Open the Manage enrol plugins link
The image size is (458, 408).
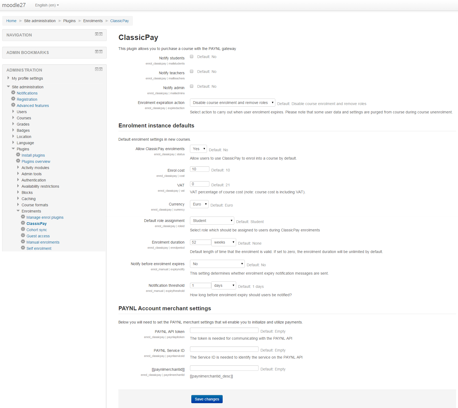(45, 217)
